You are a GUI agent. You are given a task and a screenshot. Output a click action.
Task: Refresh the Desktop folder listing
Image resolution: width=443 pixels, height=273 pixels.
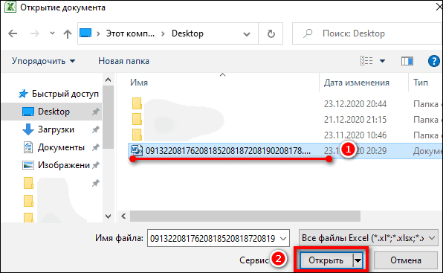271,33
